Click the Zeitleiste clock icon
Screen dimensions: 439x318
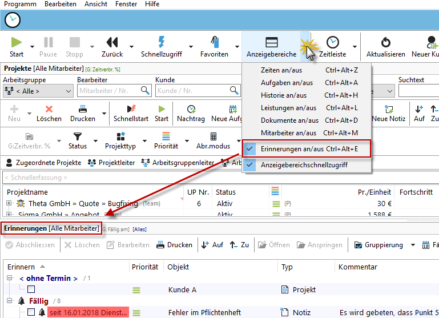tap(332, 43)
